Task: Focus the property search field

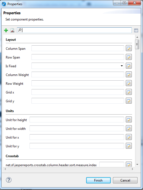Action: [x=74, y=30]
